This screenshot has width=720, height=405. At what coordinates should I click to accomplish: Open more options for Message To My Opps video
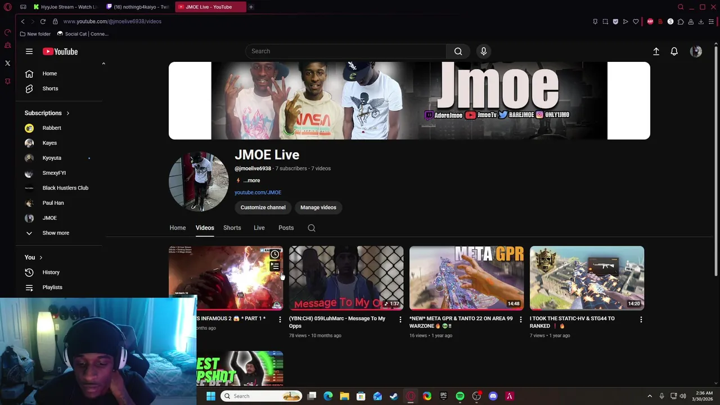click(400, 319)
